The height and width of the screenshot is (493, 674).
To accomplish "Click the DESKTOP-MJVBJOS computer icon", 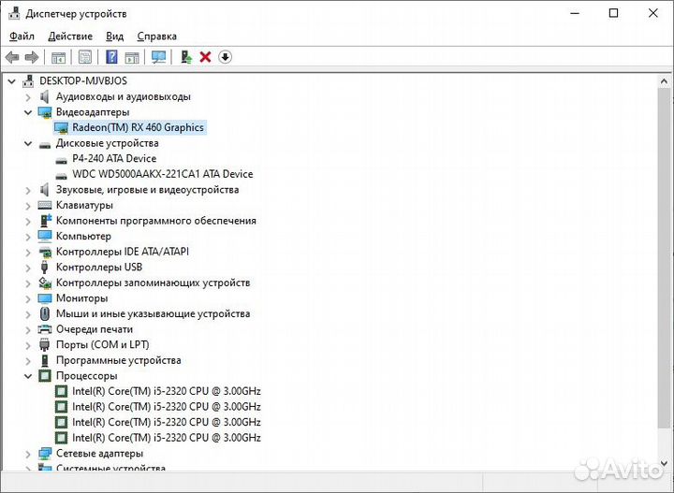I will 28,80.
